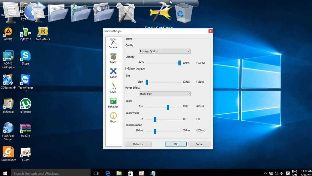312x176 pixels.
Task: Click the Zoom Duration slider handle
Action: coord(155,131)
